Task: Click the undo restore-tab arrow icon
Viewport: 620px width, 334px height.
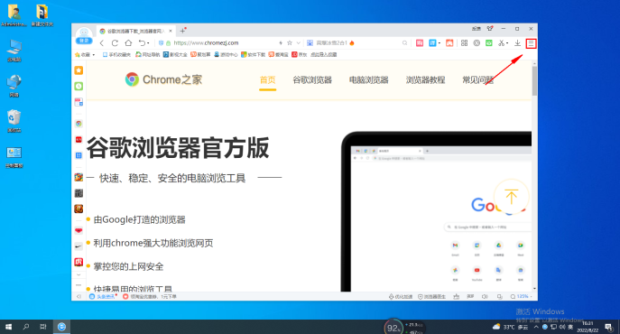Action: (x=142, y=42)
